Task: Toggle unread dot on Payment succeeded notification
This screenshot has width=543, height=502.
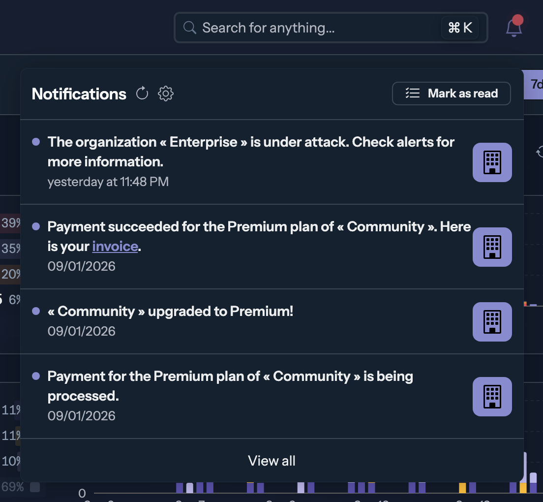Action: click(36, 226)
